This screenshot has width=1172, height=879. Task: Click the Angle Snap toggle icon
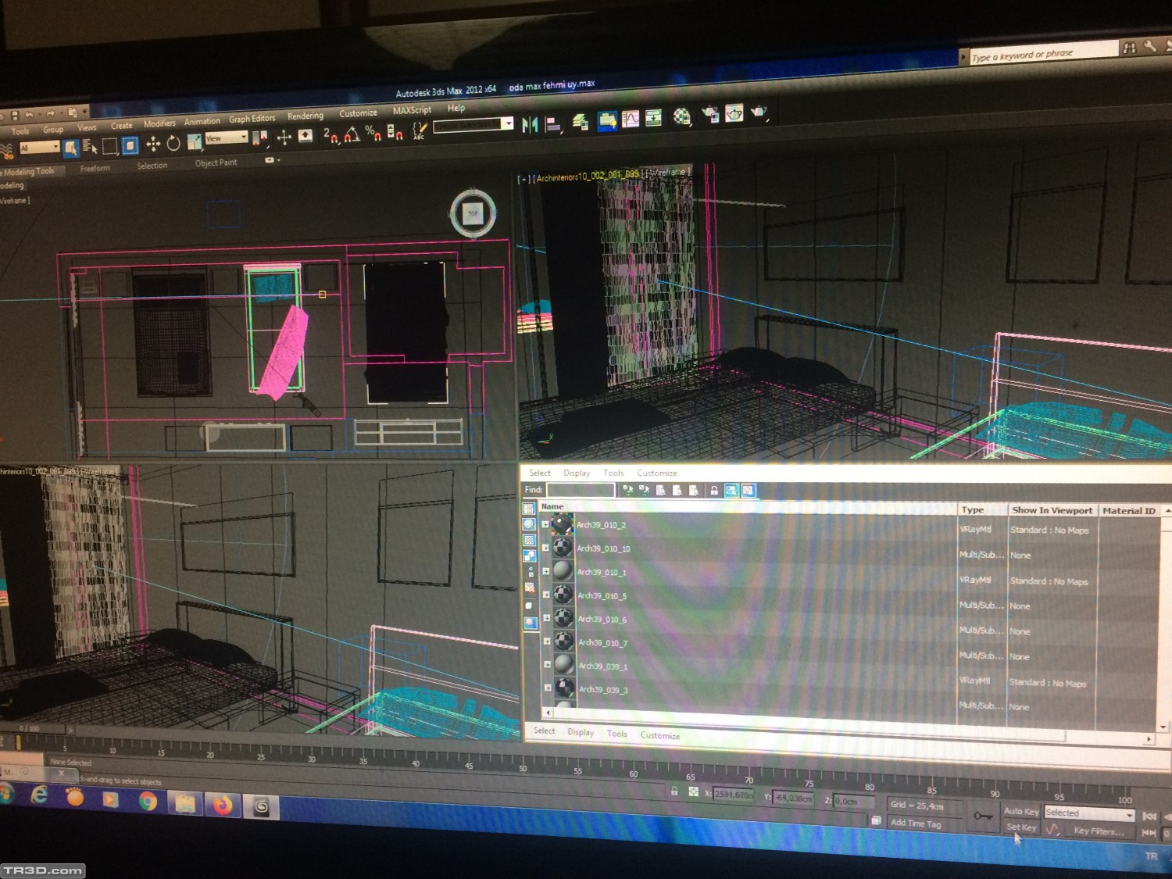point(352,135)
